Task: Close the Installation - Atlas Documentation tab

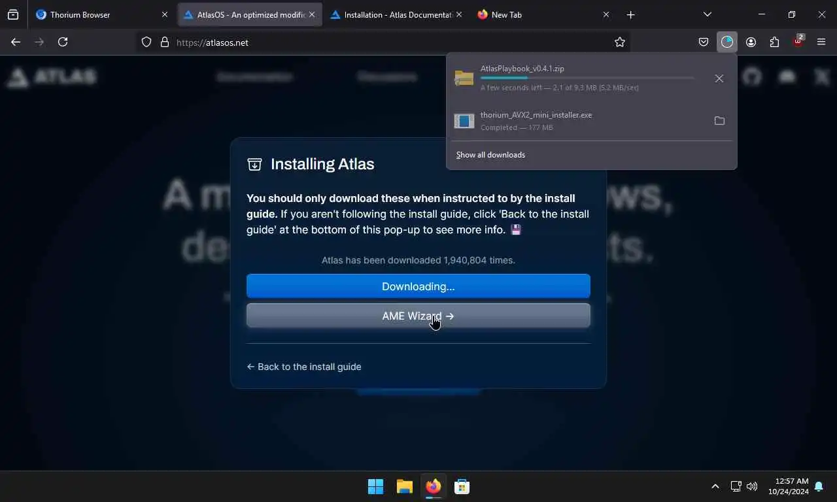Action: tap(458, 14)
